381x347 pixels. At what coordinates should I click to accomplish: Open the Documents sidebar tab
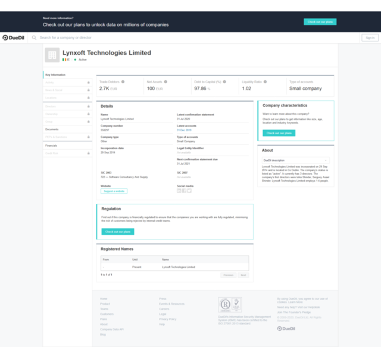point(67,130)
